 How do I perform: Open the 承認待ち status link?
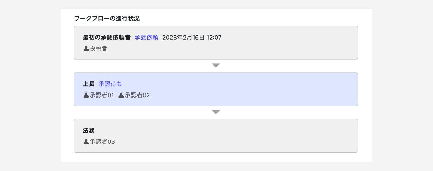click(110, 84)
